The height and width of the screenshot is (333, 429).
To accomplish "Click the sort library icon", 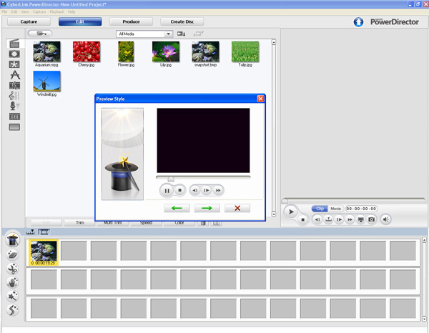I will pyautogui.click(x=181, y=34).
